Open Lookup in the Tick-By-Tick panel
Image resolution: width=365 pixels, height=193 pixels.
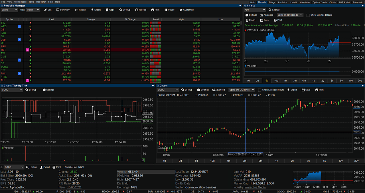tap(31, 90)
